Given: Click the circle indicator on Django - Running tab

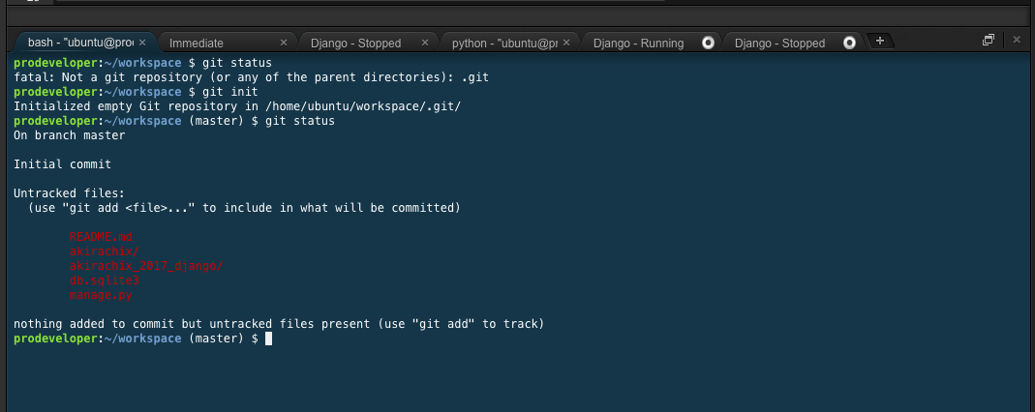Looking at the screenshot, I should (x=708, y=43).
